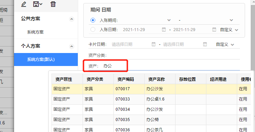Screen dimensions: 255x132
Task: Click 固定资产 in the 070034 row
Action: [x=62, y=109]
